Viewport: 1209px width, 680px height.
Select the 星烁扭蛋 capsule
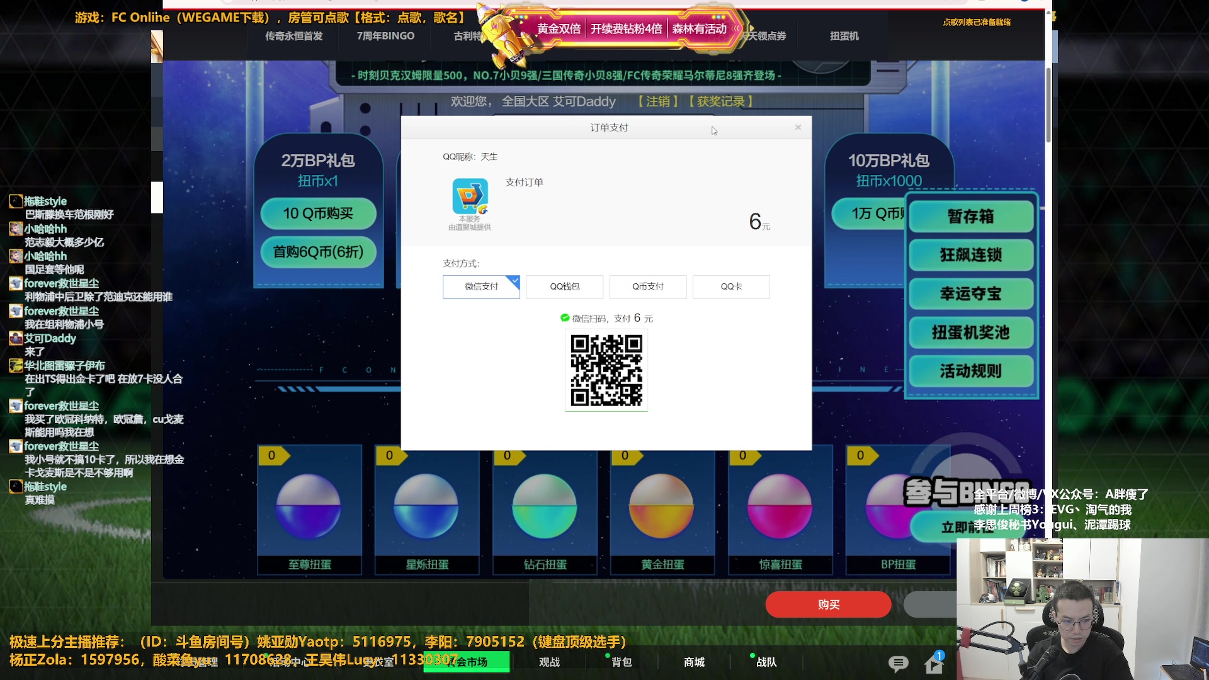(x=427, y=510)
